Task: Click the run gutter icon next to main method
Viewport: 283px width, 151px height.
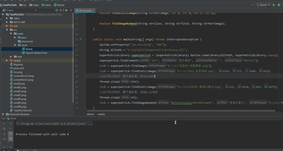Action: pos(81,39)
